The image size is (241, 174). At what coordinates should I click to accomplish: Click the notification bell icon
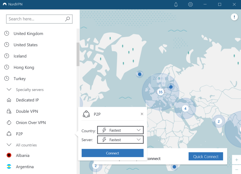pyautogui.click(x=176, y=4)
